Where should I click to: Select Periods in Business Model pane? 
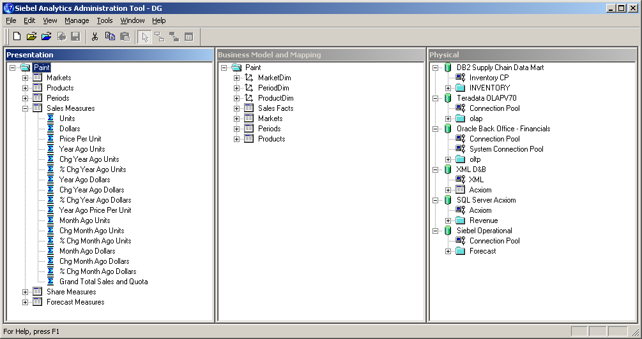point(269,129)
